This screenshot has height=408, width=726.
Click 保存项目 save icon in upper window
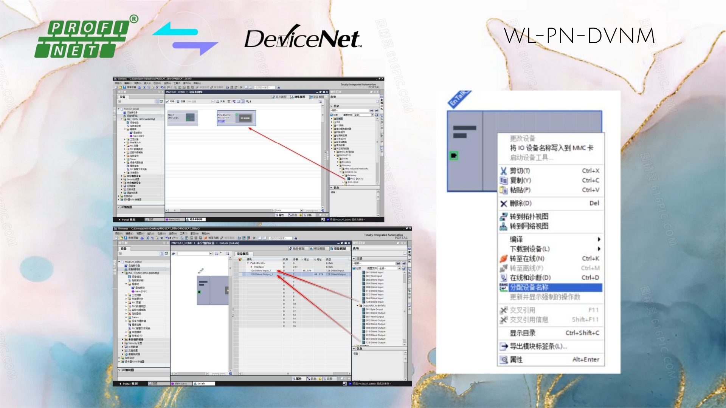click(x=124, y=87)
